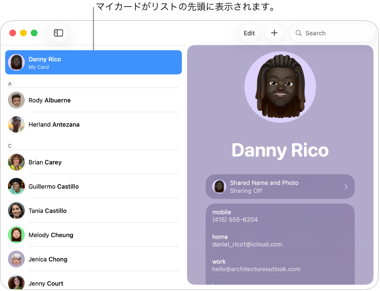
Task: Toggle the sidebar visibility icon
Action: pos(58,33)
